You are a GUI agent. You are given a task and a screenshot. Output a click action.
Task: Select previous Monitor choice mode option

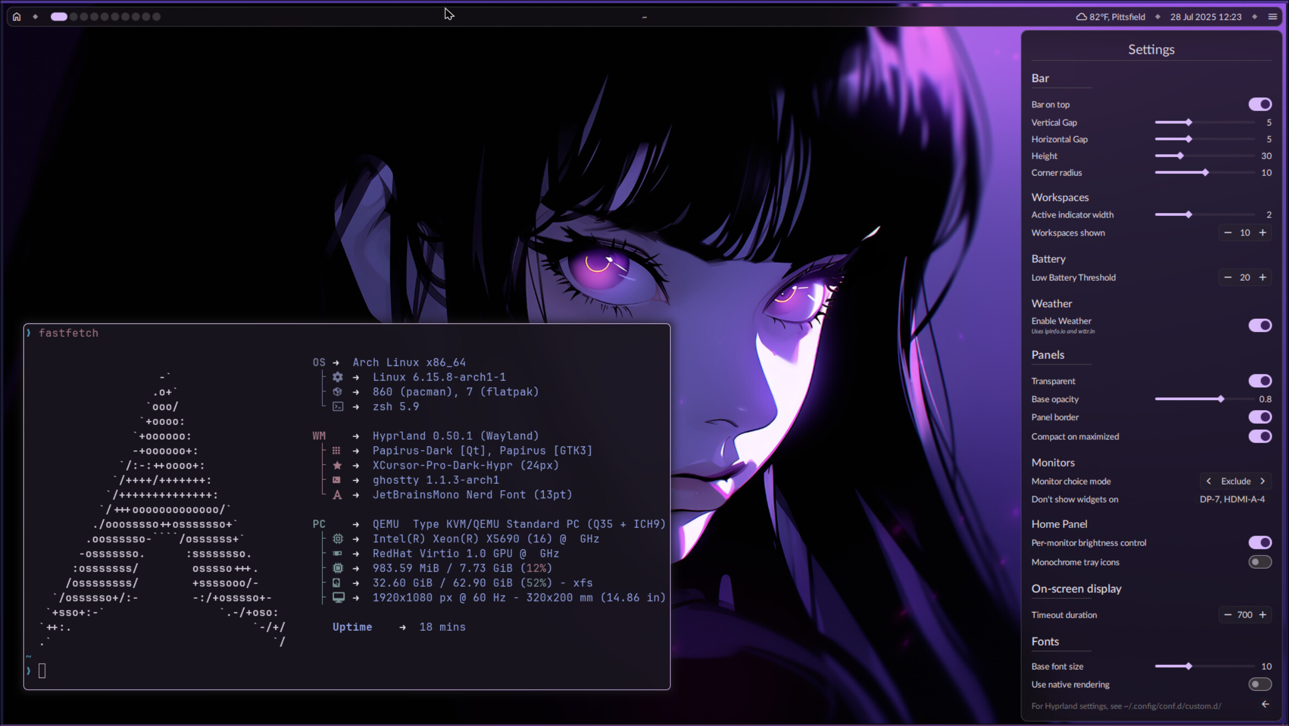pyautogui.click(x=1209, y=481)
